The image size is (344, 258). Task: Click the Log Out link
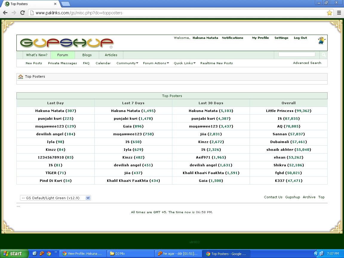click(300, 38)
